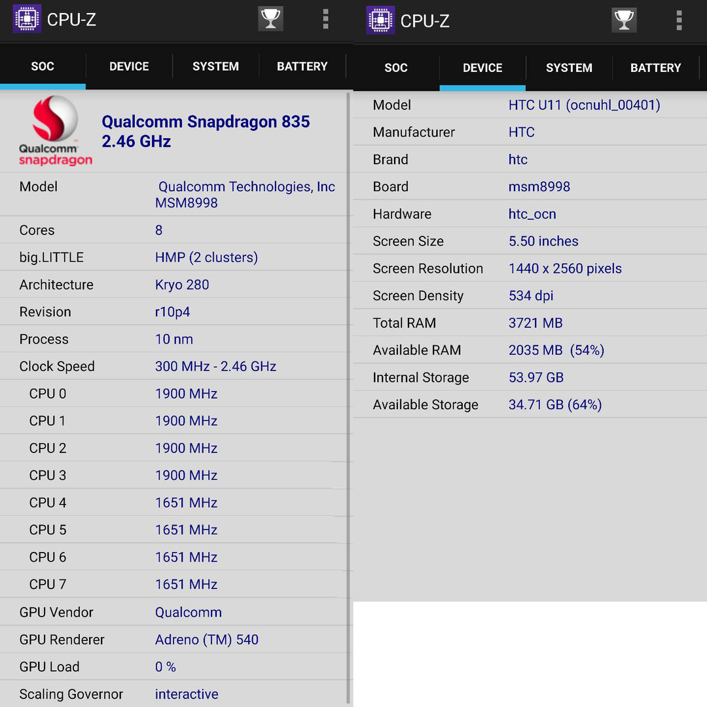The image size is (707, 707).
Task: Select the CPU 5 row
Action: pyautogui.click(x=173, y=530)
